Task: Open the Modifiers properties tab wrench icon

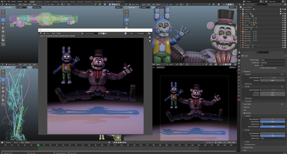Action: tap(239, 80)
